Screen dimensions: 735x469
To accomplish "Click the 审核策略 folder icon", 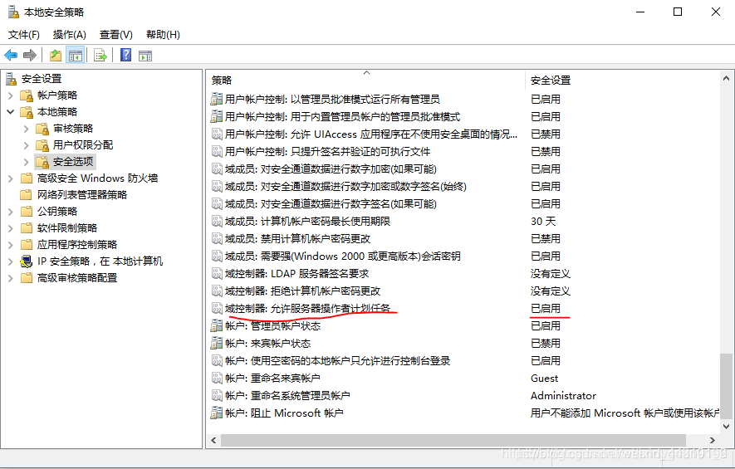I will pyautogui.click(x=42, y=129).
